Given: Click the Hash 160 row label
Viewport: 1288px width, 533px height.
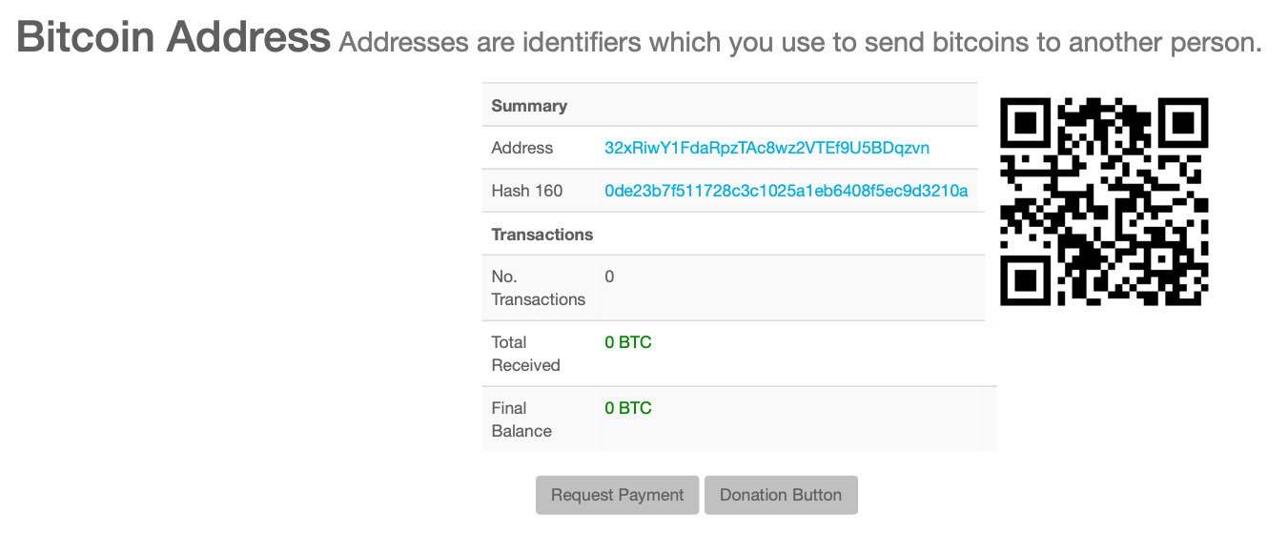Looking at the screenshot, I should (526, 191).
